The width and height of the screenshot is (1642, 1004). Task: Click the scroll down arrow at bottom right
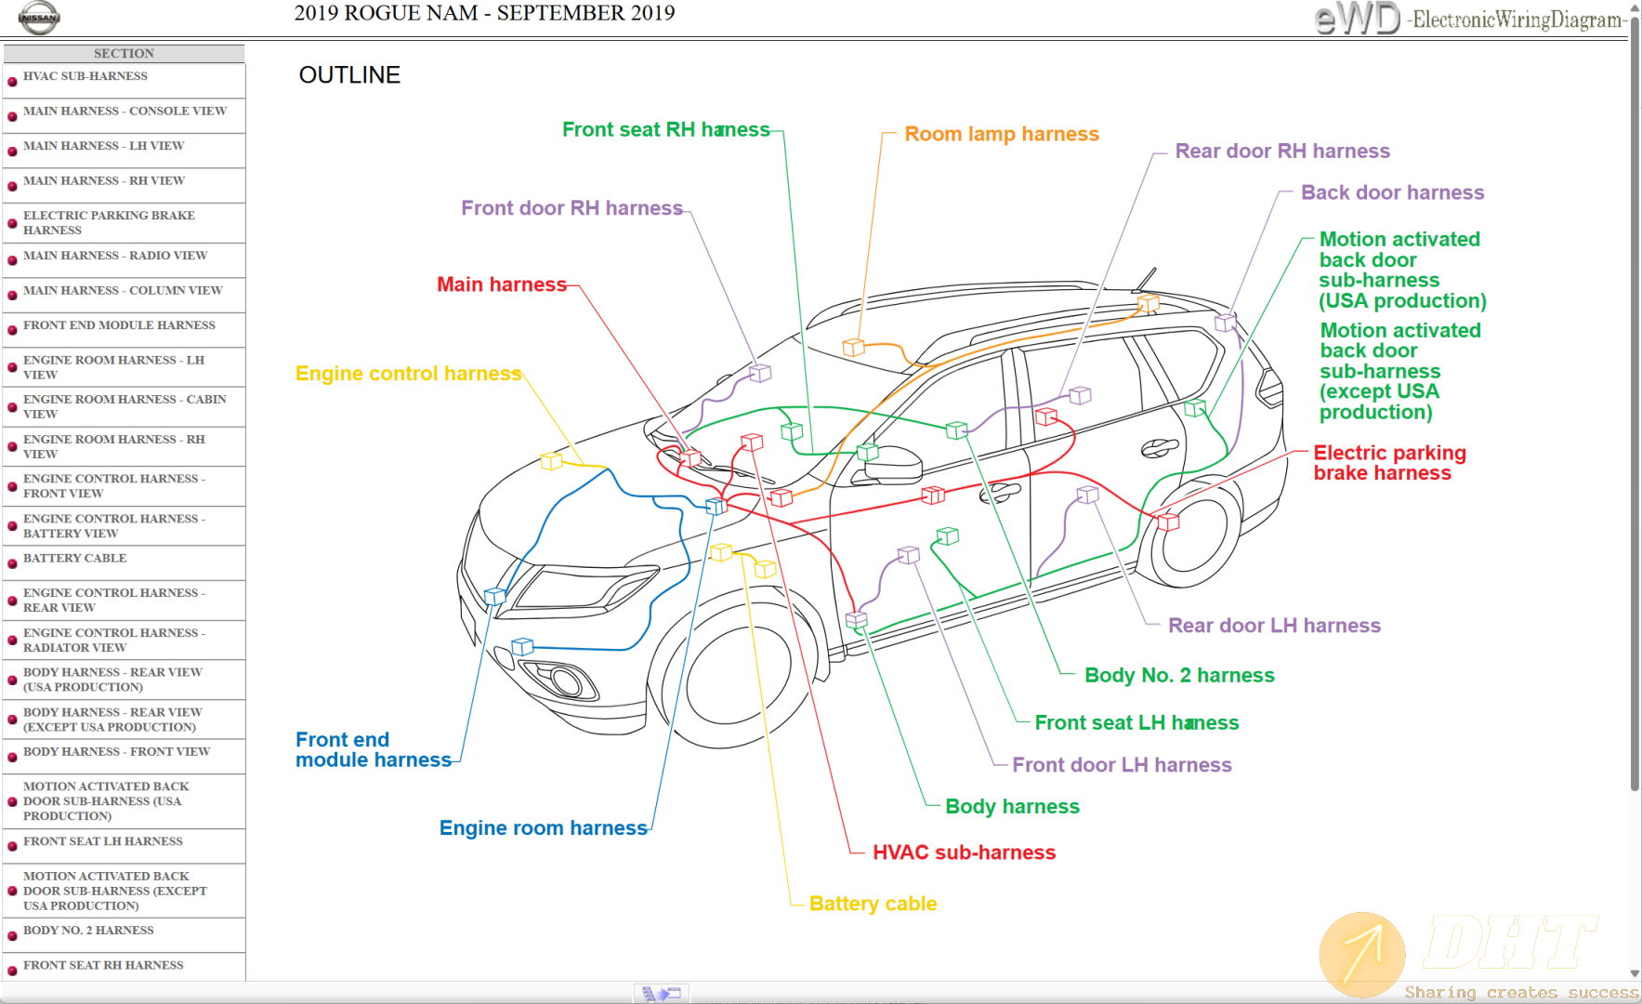click(x=1635, y=973)
